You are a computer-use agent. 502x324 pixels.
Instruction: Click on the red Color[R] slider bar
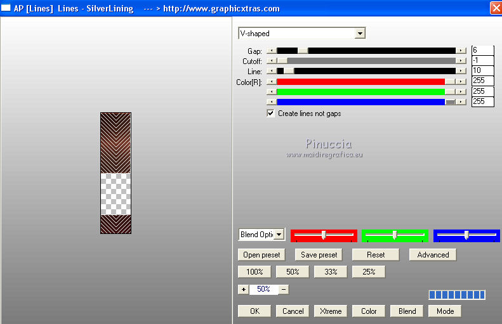point(366,82)
